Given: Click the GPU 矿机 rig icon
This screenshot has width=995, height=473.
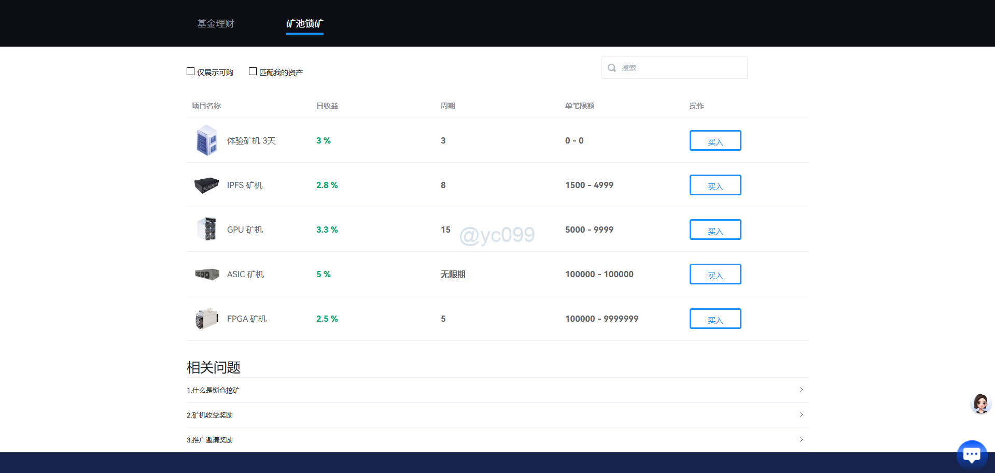Looking at the screenshot, I should [x=207, y=229].
